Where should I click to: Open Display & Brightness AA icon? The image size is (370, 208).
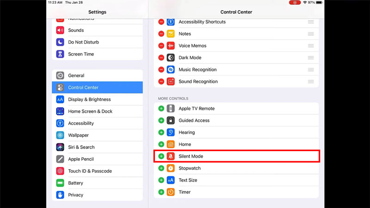pos(60,99)
